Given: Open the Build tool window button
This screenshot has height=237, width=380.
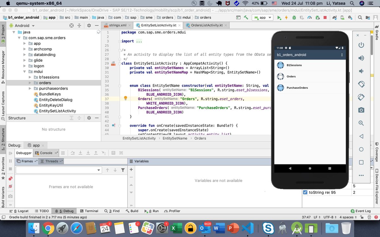Looking at the screenshot, I should pyautogui.click(x=132, y=211).
